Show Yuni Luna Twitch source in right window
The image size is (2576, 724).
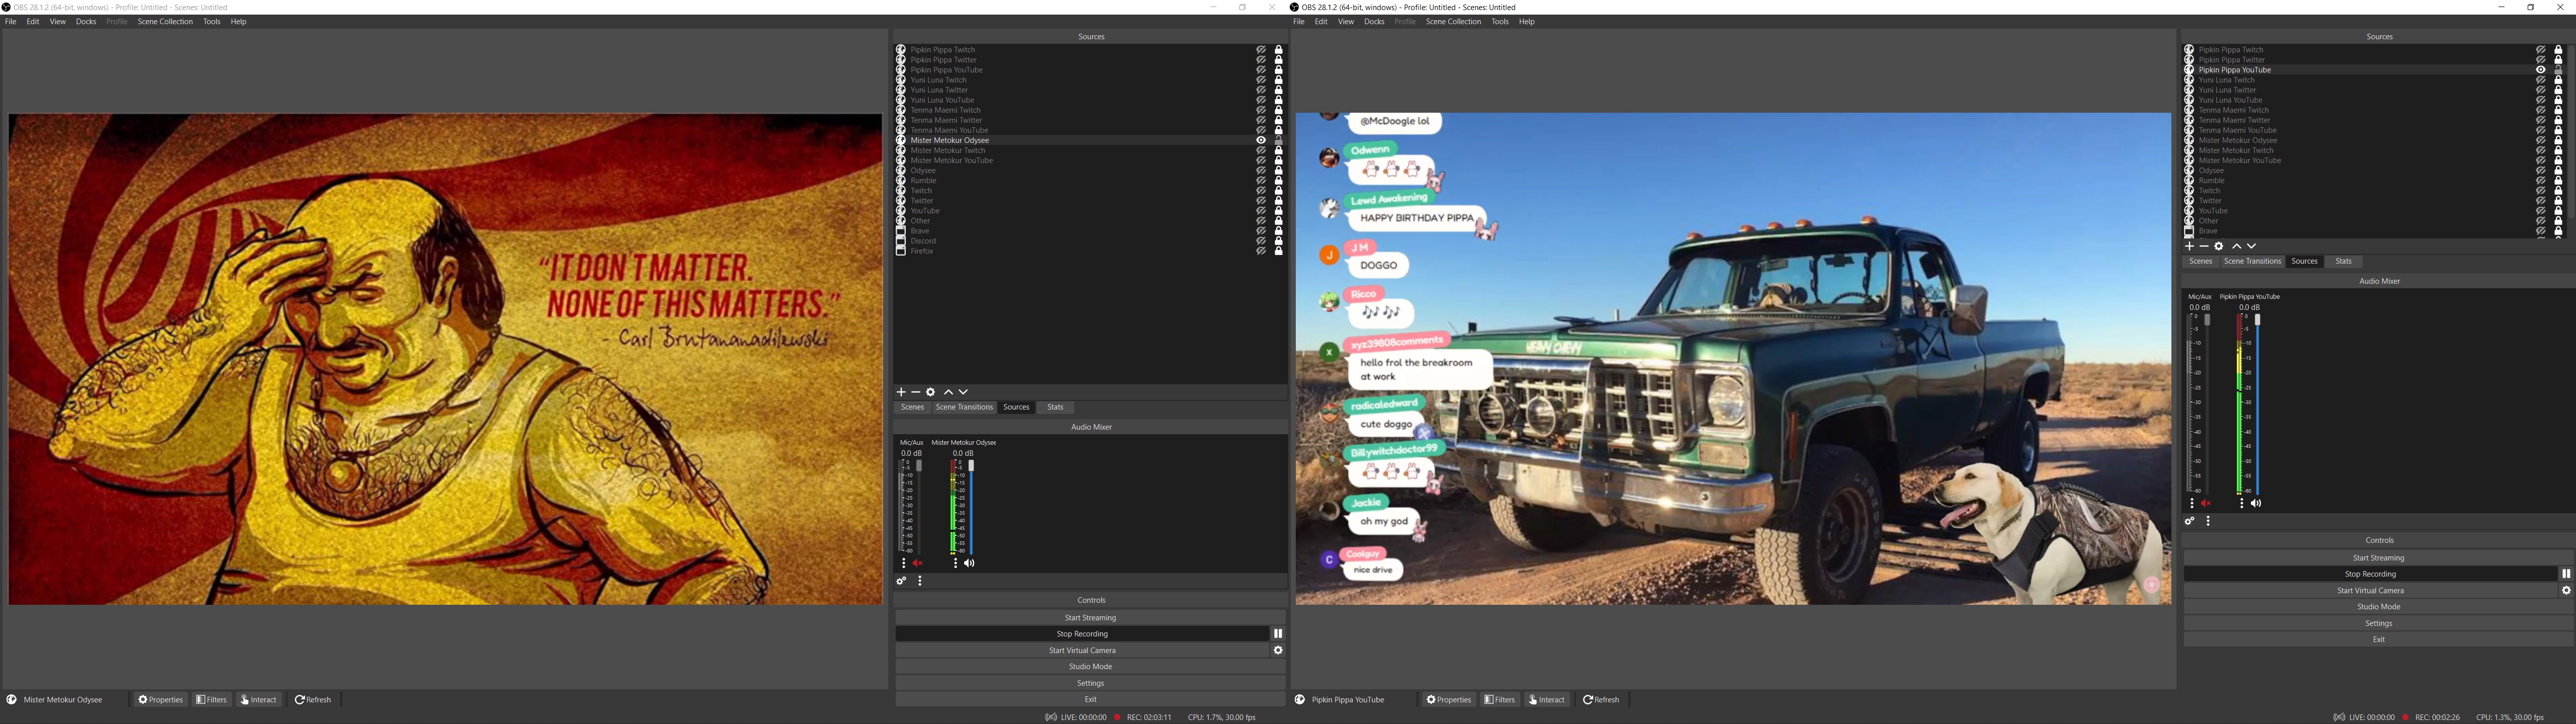pyautogui.click(x=2540, y=80)
